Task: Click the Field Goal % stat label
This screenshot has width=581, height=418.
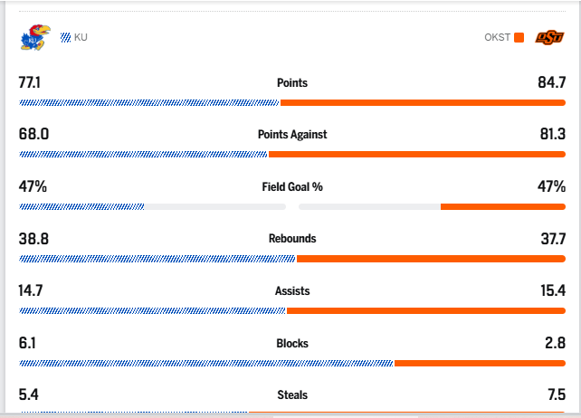Action: [292, 187]
